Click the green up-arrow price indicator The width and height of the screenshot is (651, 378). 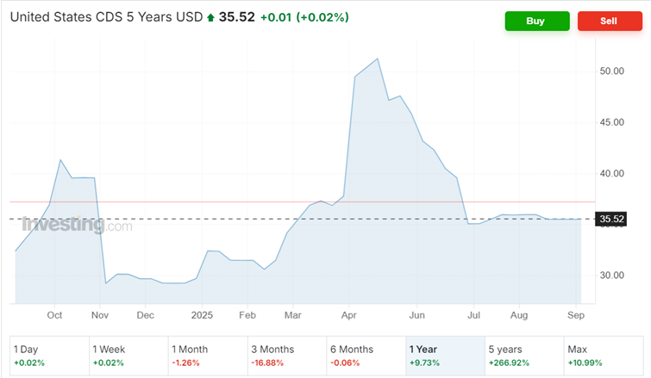point(210,18)
